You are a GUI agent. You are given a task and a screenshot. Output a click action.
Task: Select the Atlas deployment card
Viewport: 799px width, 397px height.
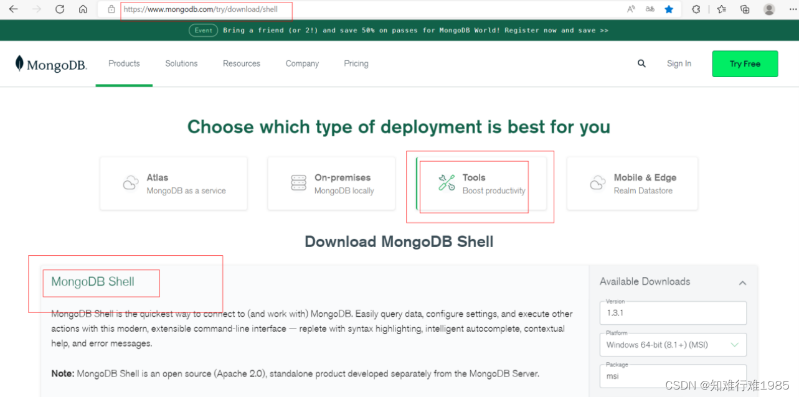click(x=174, y=184)
